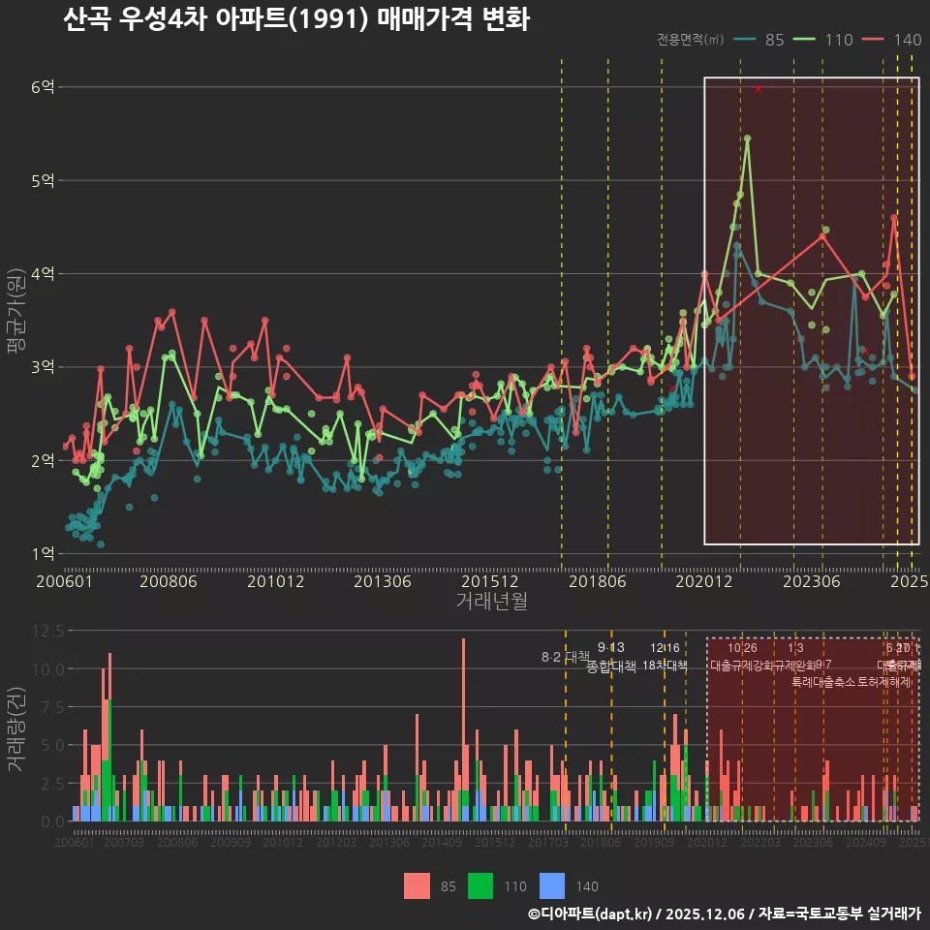Click the 9·13 종합대책 annotation label

(x=611, y=658)
